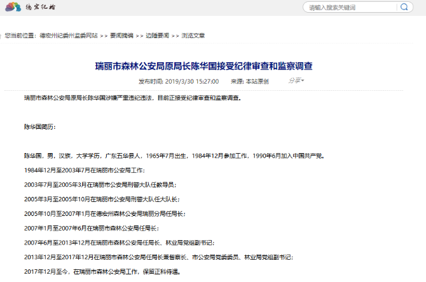
Task: Click the search magnifier icon
Action: (x=404, y=8)
